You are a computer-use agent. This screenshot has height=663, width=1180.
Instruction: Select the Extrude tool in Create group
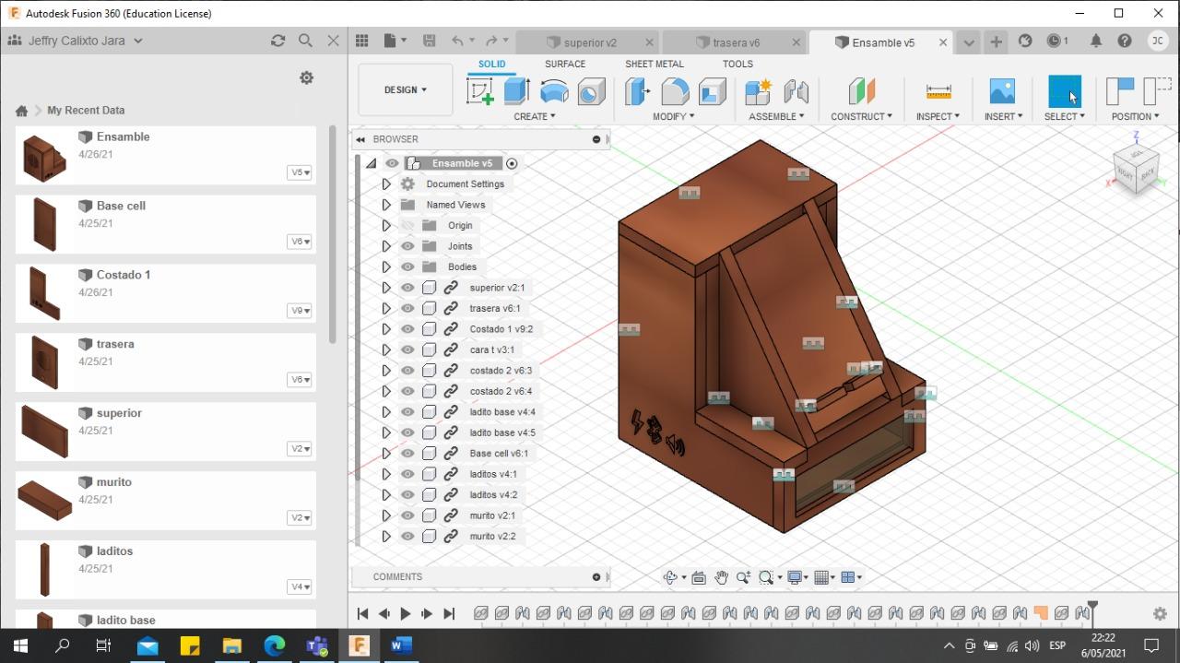point(516,91)
